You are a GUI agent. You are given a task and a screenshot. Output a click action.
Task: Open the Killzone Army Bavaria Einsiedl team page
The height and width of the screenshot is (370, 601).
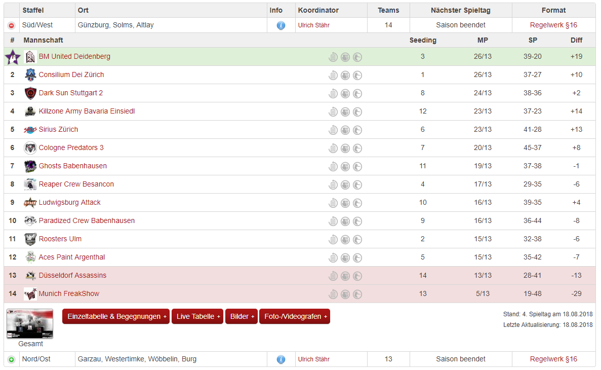pyautogui.click(x=87, y=111)
